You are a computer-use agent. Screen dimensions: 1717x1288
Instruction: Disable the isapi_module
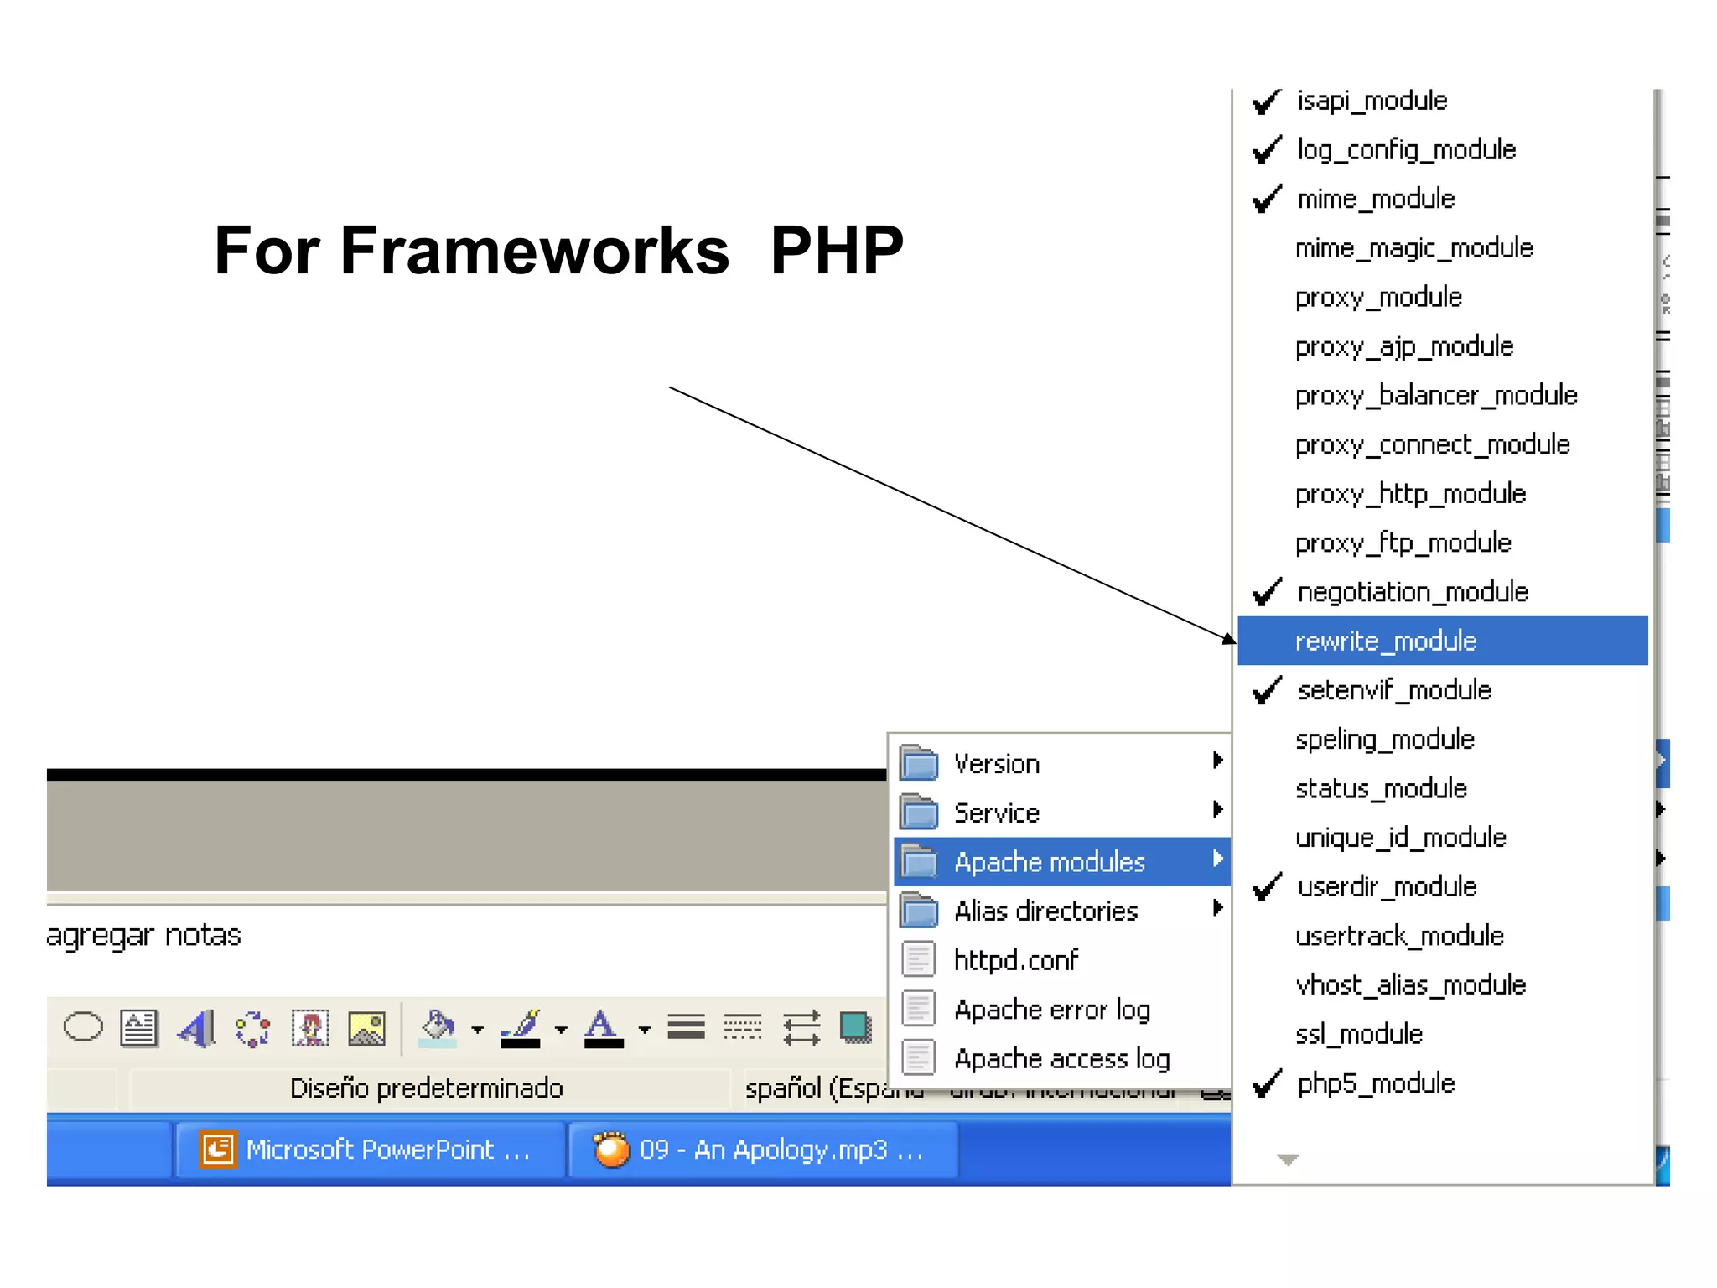pos(1443,101)
